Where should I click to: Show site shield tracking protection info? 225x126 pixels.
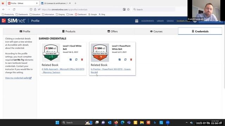pyautogui.click(x=31, y=9)
